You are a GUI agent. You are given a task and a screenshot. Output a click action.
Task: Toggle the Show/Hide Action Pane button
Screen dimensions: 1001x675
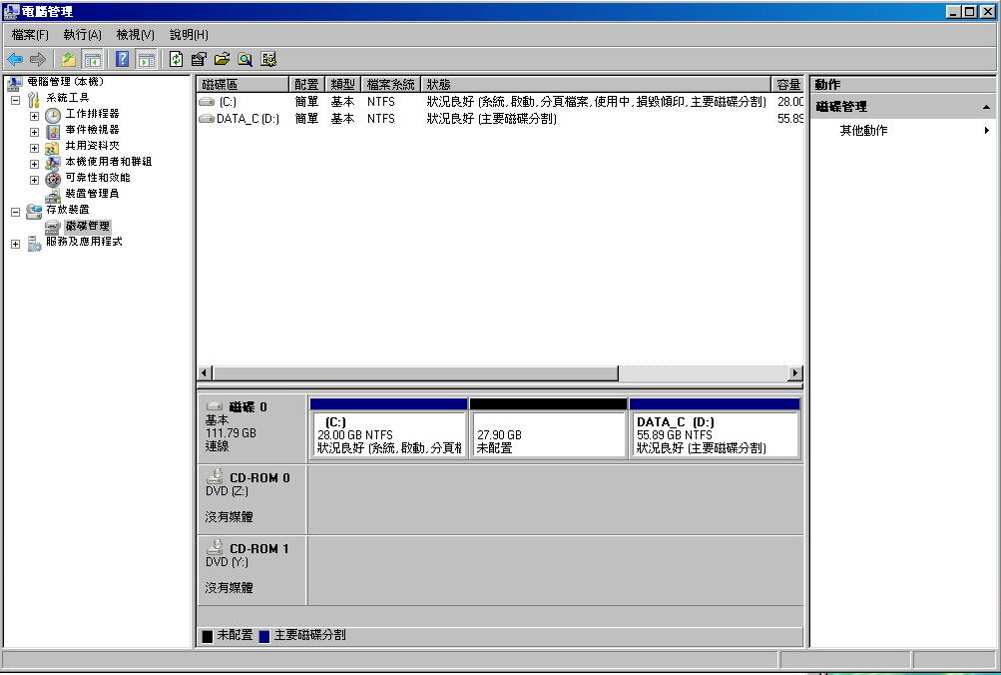[146, 59]
